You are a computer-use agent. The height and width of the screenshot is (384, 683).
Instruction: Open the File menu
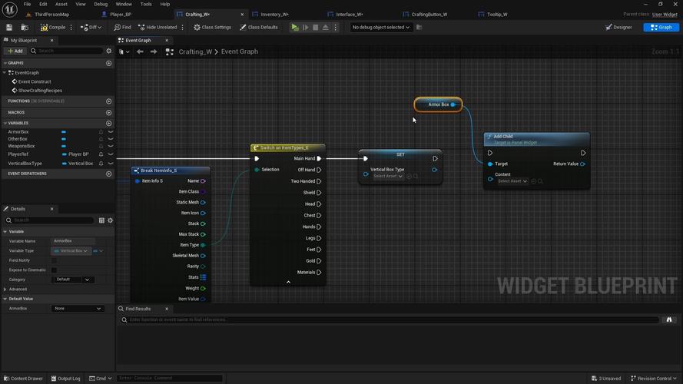pyautogui.click(x=27, y=4)
